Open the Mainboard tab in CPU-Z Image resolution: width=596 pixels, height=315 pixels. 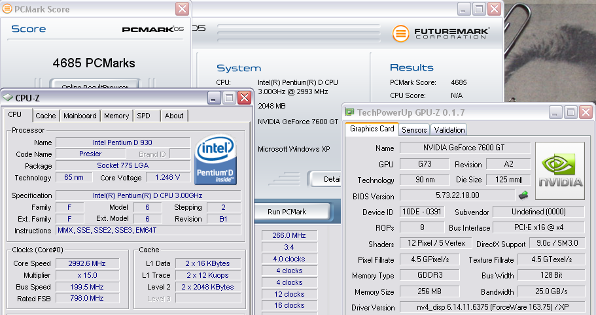click(x=80, y=116)
